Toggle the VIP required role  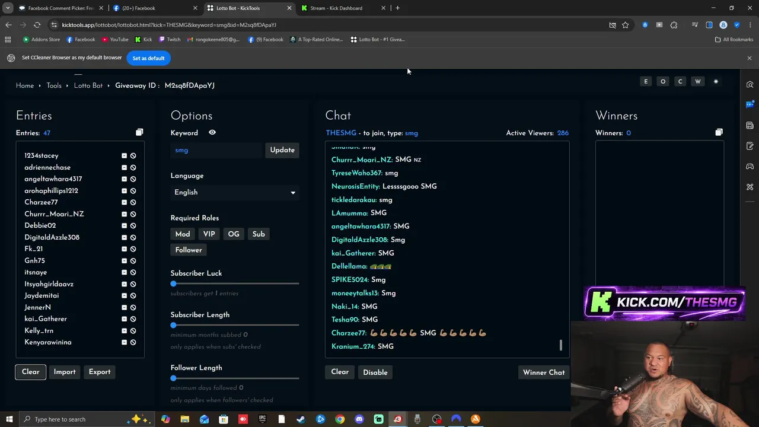pyautogui.click(x=209, y=234)
